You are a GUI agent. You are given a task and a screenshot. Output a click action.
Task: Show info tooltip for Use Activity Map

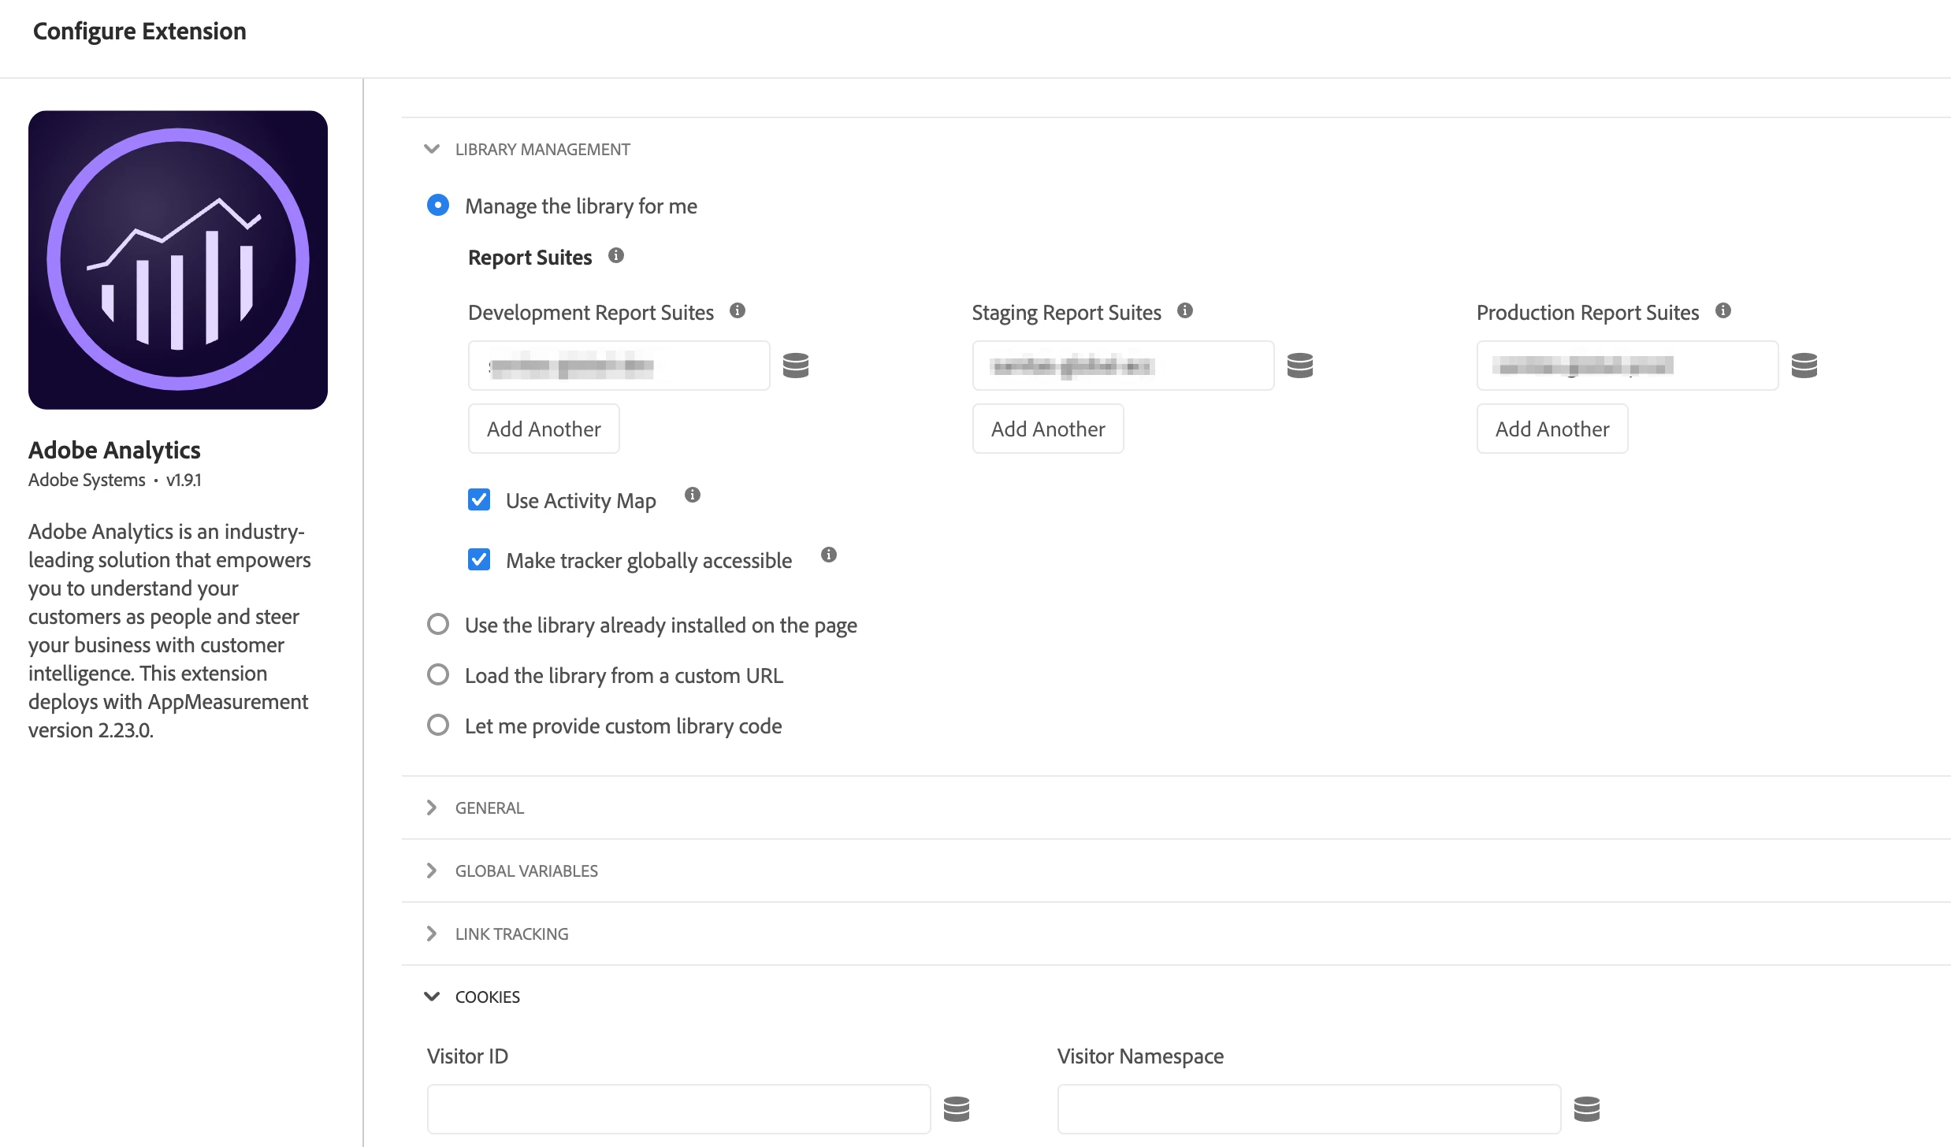(x=693, y=495)
